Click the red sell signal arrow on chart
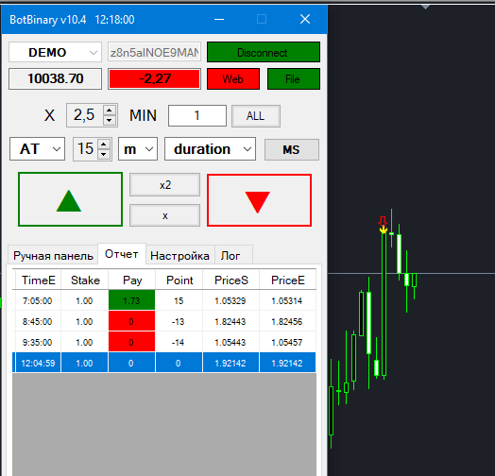Screen dimensions: 495x476 point(383,221)
